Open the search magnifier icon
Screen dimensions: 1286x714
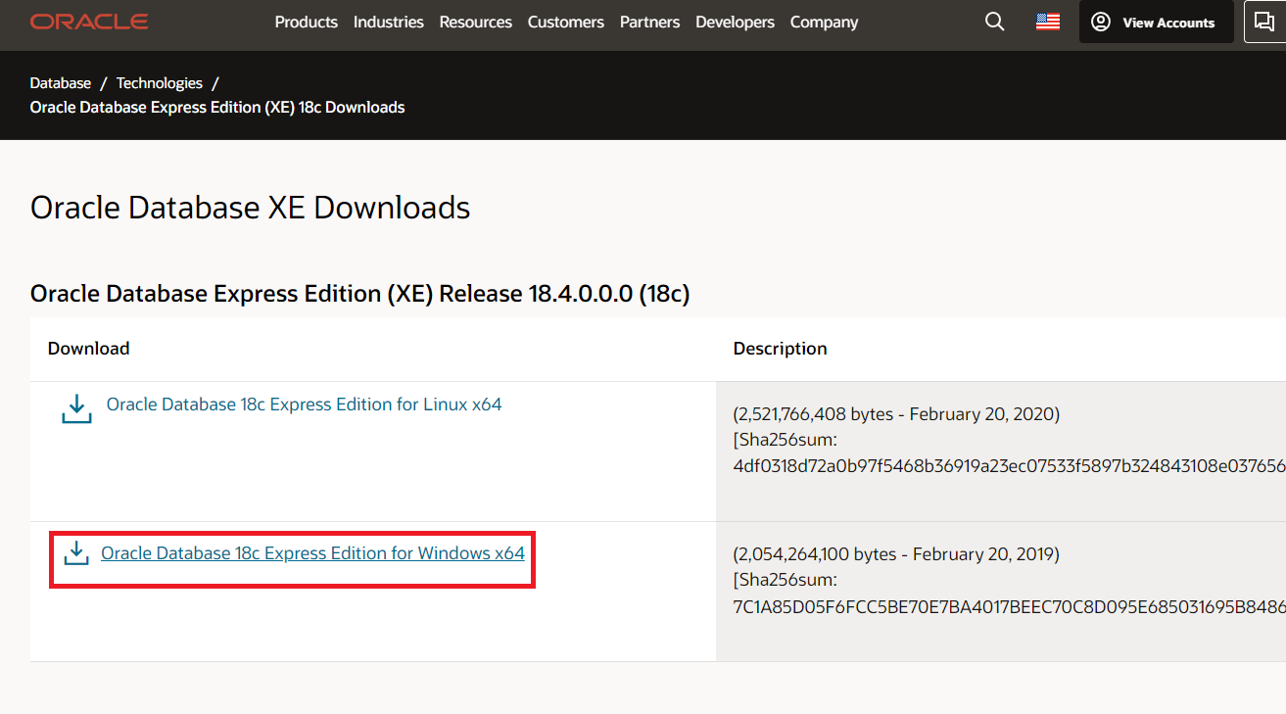click(x=994, y=22)
